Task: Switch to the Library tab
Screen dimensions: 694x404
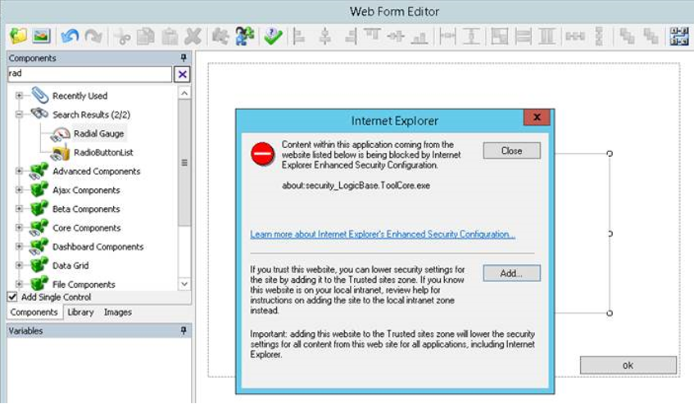Action: pos(80,312)
